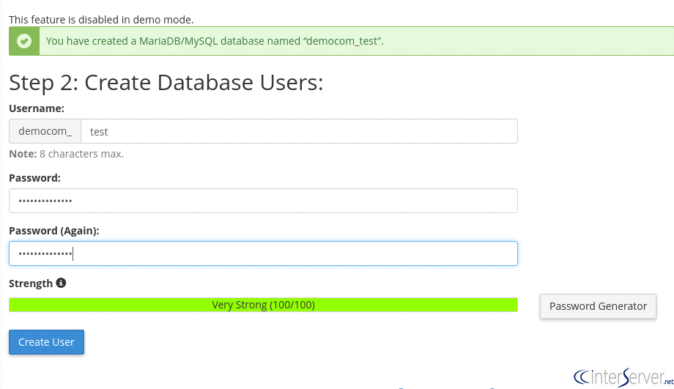Open the Password Generator
This screenshot has width=674, height=389.
click(598, 306)
